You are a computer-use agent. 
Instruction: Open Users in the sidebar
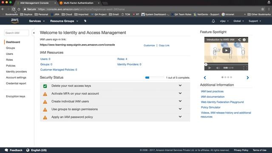[9, 54]
